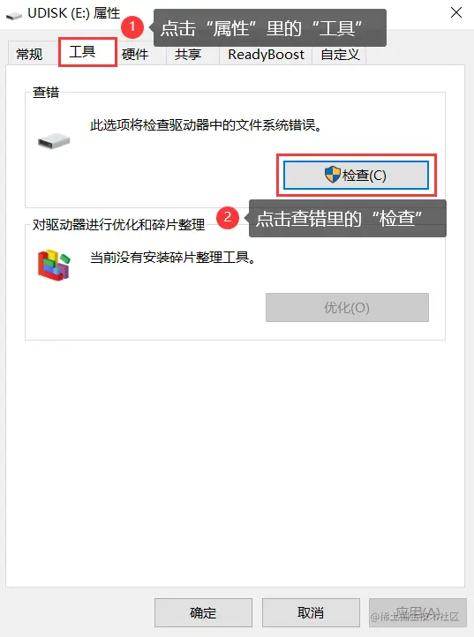Open the 硬件 tab
Image resolution: width=474 pixels, height=637 pixels.
click(135, 54)
